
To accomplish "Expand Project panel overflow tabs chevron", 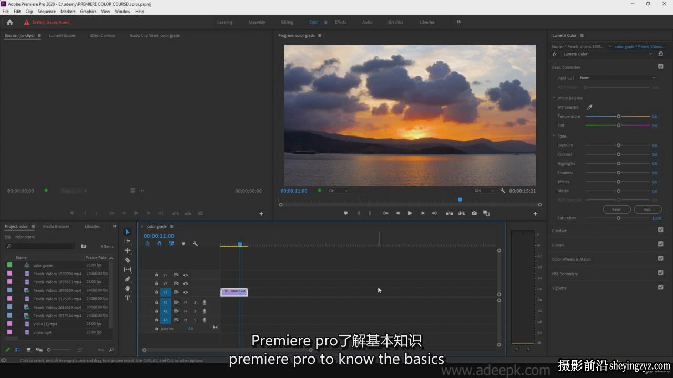I will (x=115, y=226).
